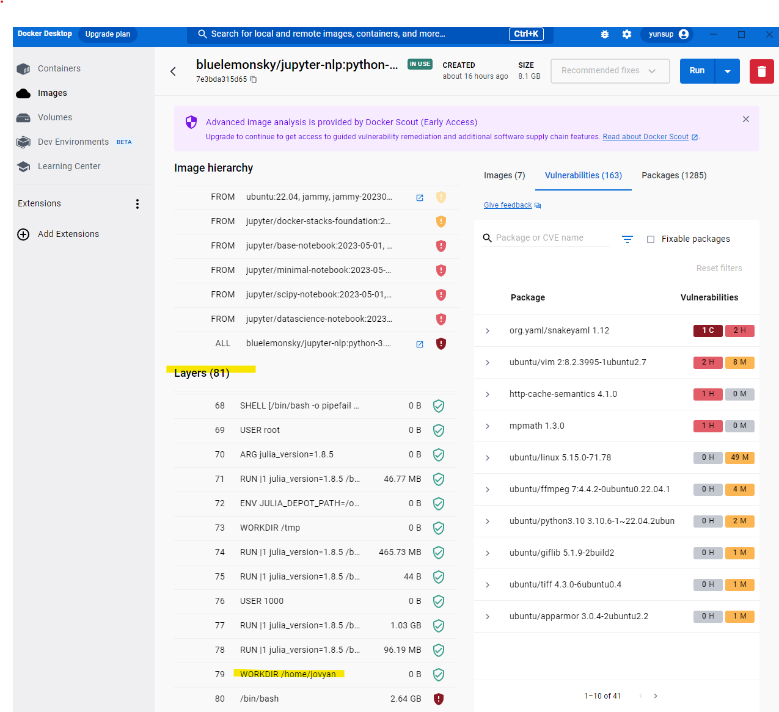Select layer 76 USER 1000

coord(315,601)
